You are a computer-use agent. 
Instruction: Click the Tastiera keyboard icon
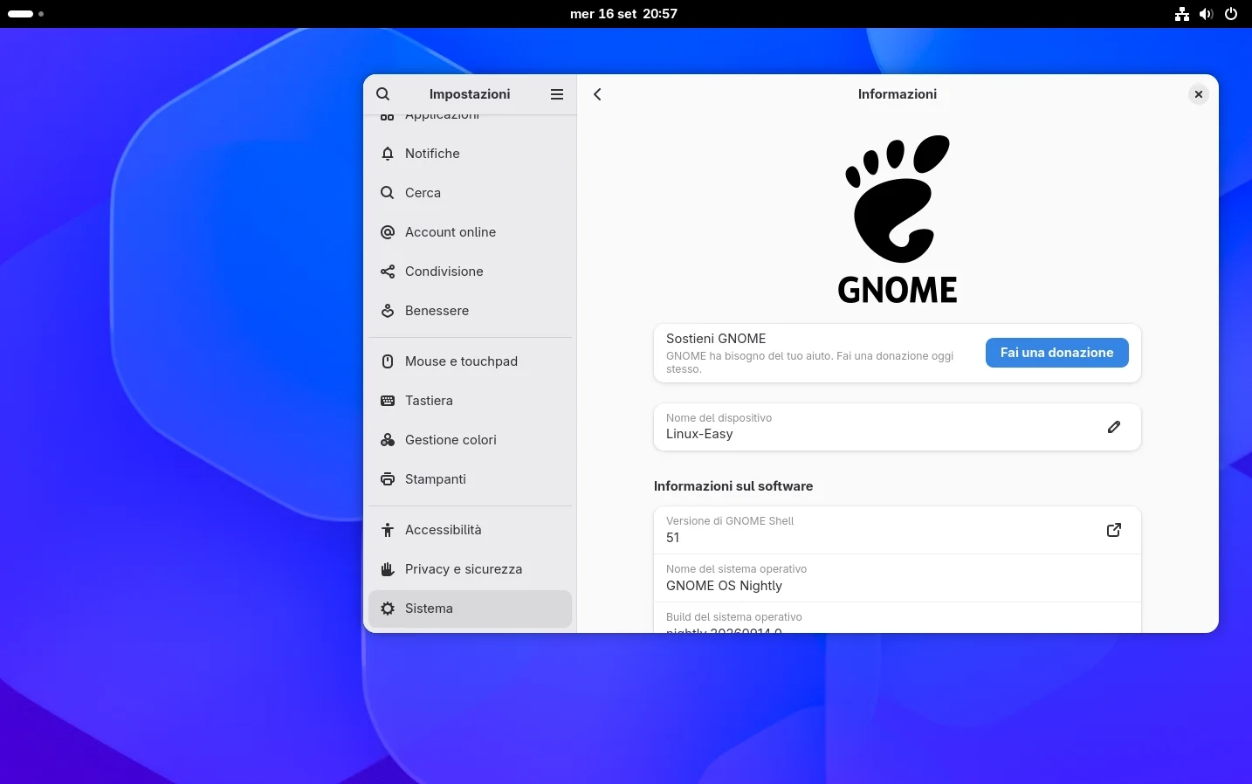pyautogui.click(x=388, y=401)
